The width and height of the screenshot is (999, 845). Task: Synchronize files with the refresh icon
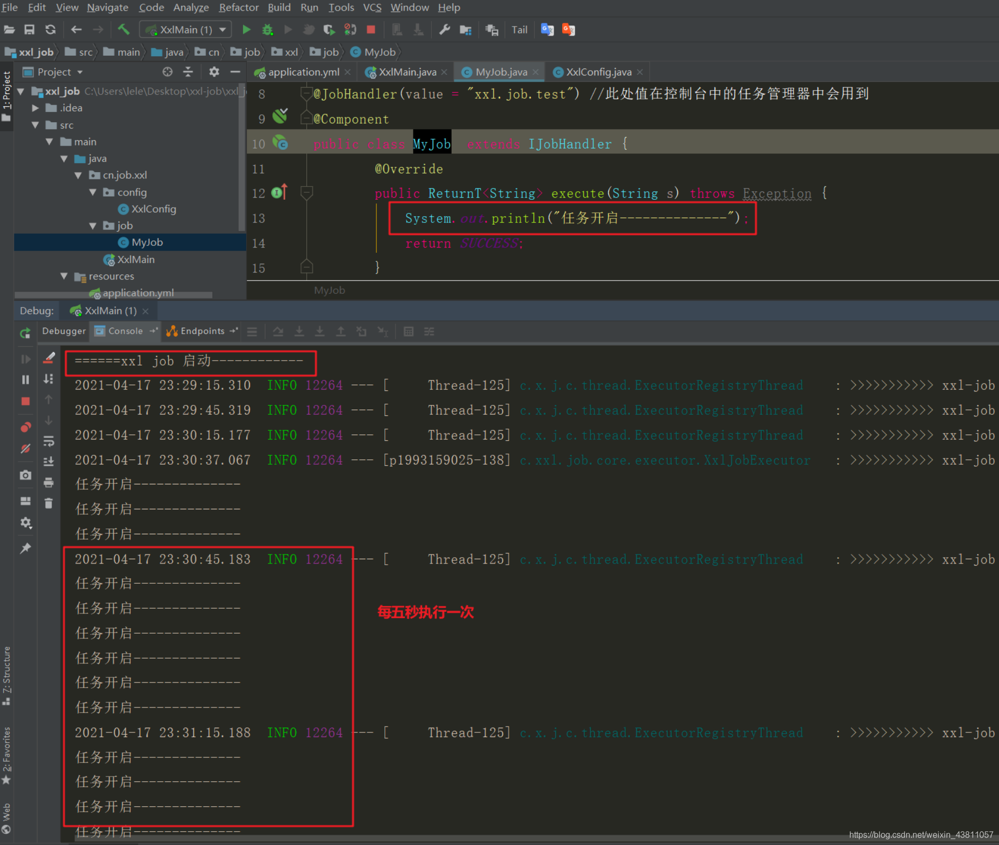click(x=50, y=30)
